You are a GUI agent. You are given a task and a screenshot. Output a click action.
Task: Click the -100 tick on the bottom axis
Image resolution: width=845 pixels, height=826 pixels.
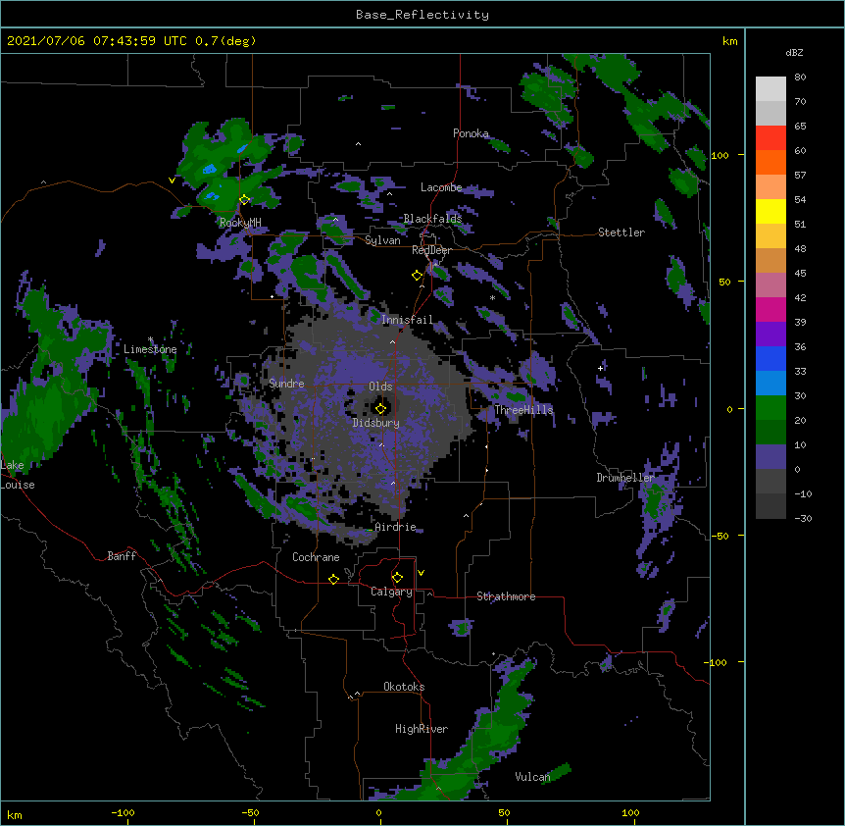[123, 813]
